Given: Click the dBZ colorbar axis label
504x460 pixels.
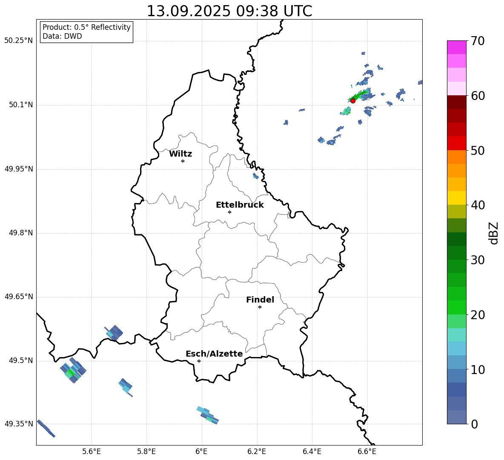Looking at the screenshot, I should point(494,233).
